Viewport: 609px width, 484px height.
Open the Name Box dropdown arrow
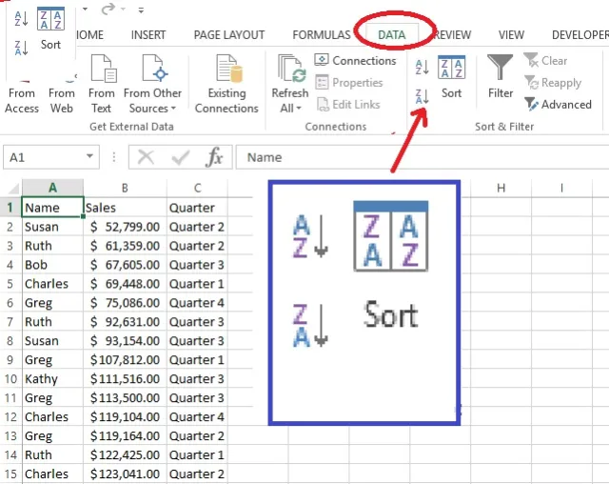90,157
